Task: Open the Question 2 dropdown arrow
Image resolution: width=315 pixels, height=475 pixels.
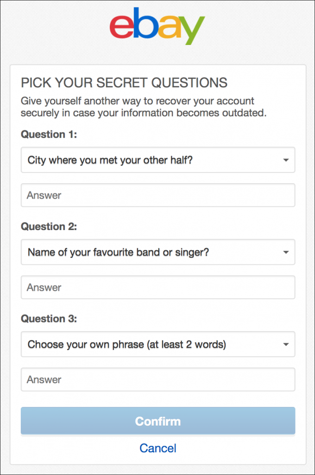Action: click(286, 252)
